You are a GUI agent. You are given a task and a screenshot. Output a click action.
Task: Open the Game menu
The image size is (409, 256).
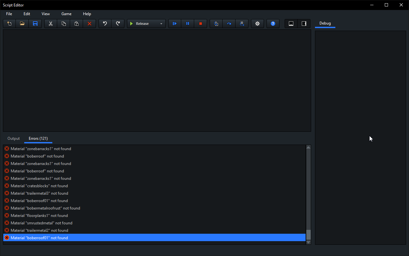click(66, 14)
